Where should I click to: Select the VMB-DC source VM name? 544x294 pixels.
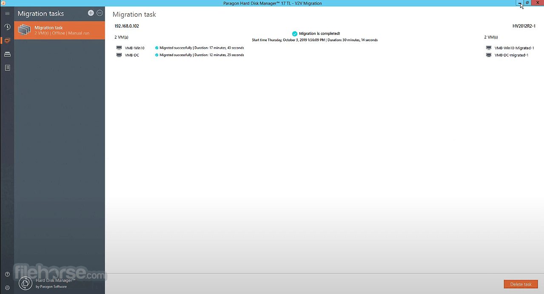click(132, 55)
